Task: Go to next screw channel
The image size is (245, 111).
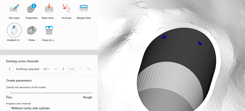Action: pyautogui.click(x=63, y=69)
